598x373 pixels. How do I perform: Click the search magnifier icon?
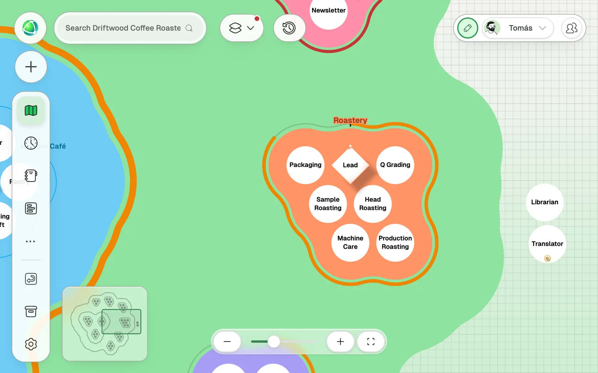(x=189, y=28)
